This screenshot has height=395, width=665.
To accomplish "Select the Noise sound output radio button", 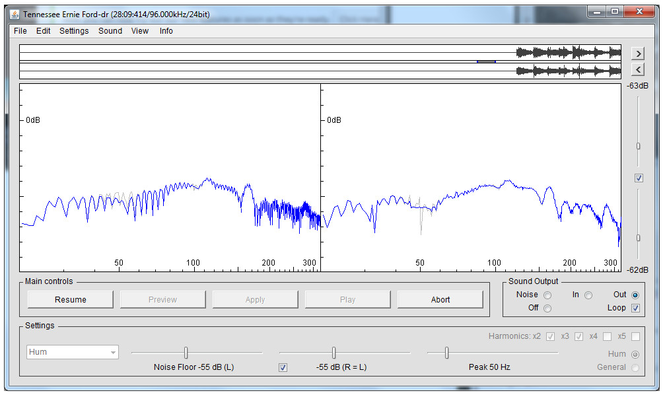I will (x=547, y=295).
